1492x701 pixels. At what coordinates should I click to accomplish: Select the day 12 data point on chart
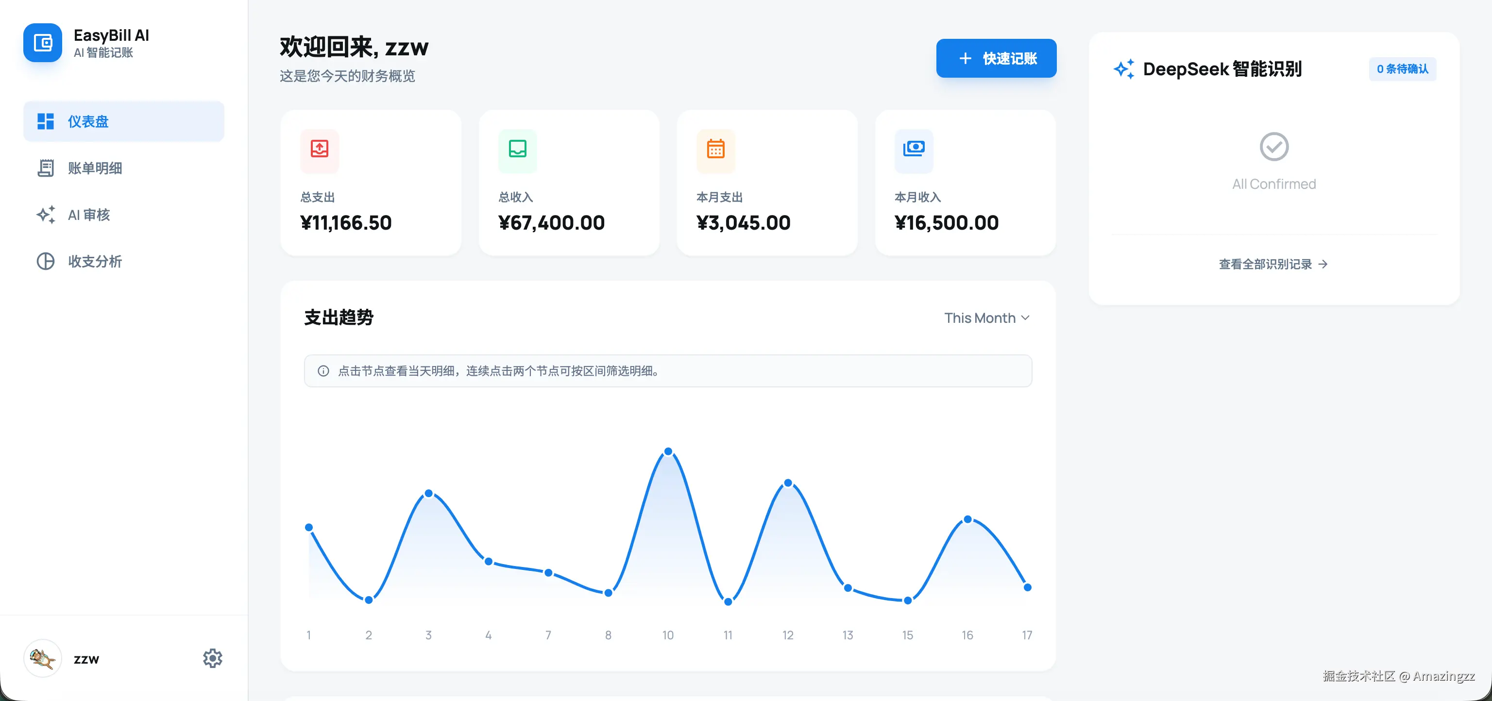[x=788, y=483]
